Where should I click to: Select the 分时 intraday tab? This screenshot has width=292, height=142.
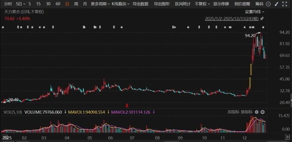pos(8,4)
